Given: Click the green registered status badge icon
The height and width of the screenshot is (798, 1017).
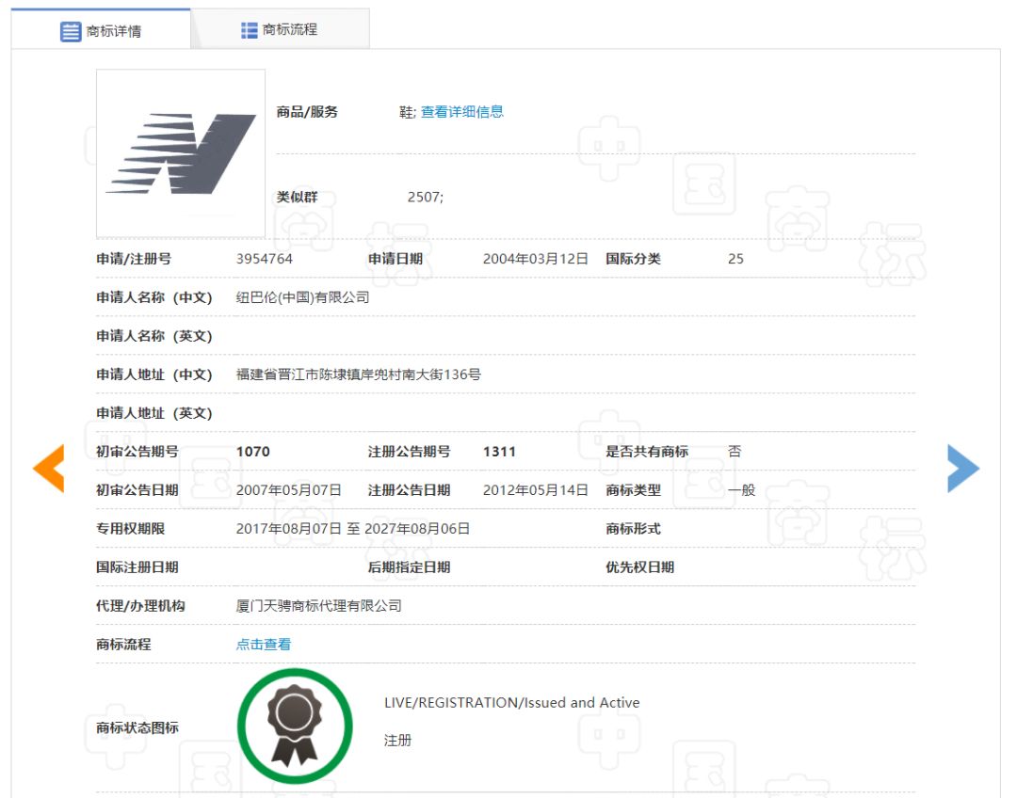Looking at the screenshot, I should (295, 726).
